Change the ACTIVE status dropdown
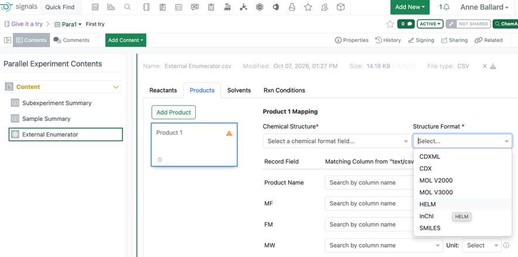 point(430,24)
